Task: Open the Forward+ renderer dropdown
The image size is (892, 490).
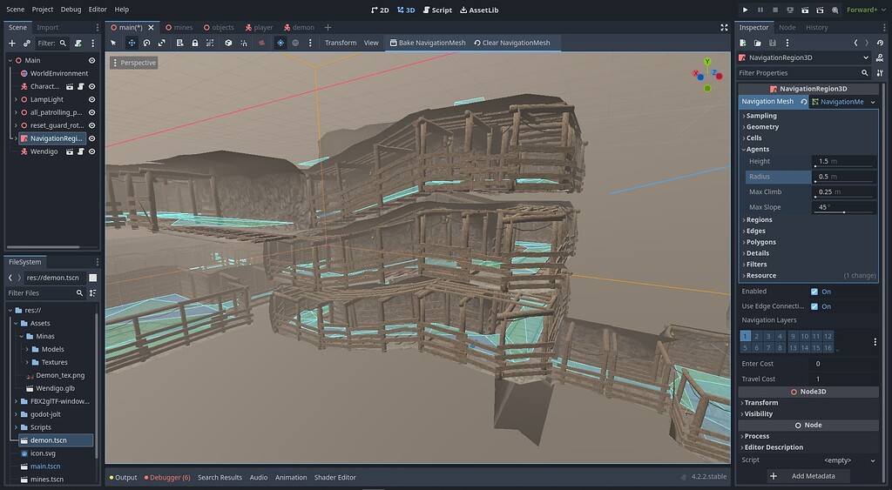Action: coord(865,10)
